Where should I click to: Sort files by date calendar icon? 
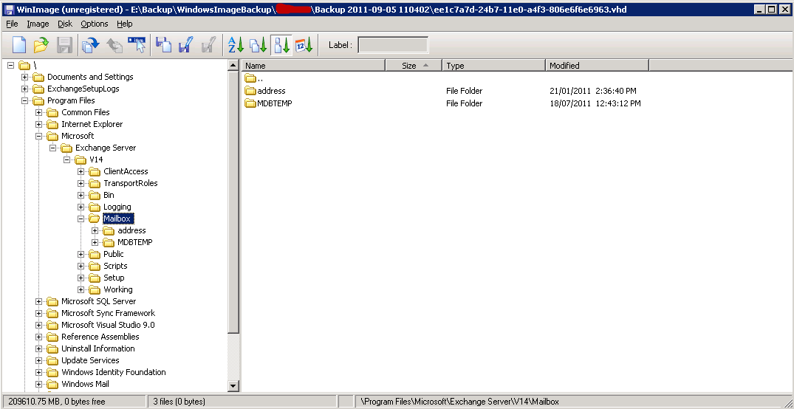click(x=304, y=45)
